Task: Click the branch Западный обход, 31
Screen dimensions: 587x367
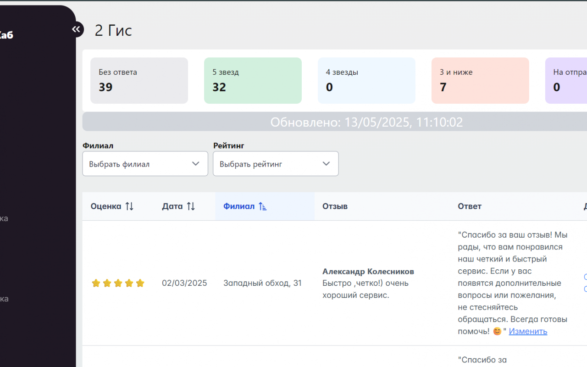Action: tap(262, 283)
